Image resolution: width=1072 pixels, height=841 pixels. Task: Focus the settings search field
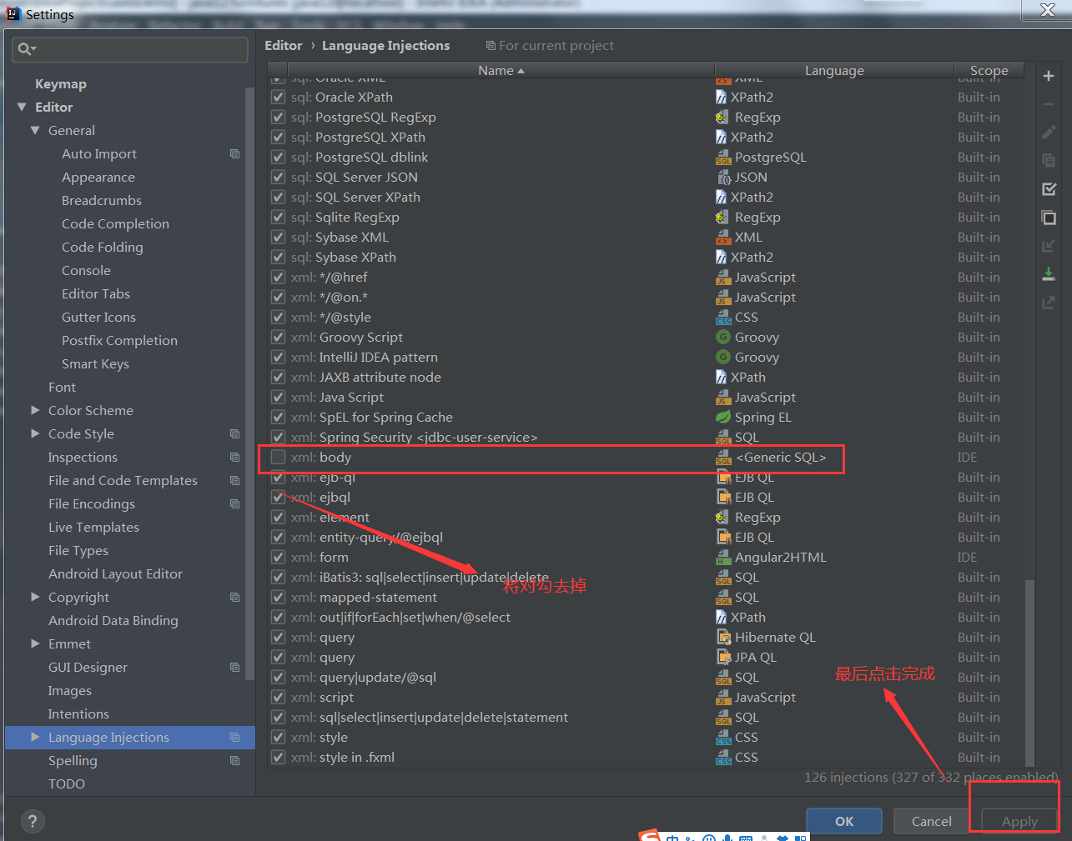[130, 49]
